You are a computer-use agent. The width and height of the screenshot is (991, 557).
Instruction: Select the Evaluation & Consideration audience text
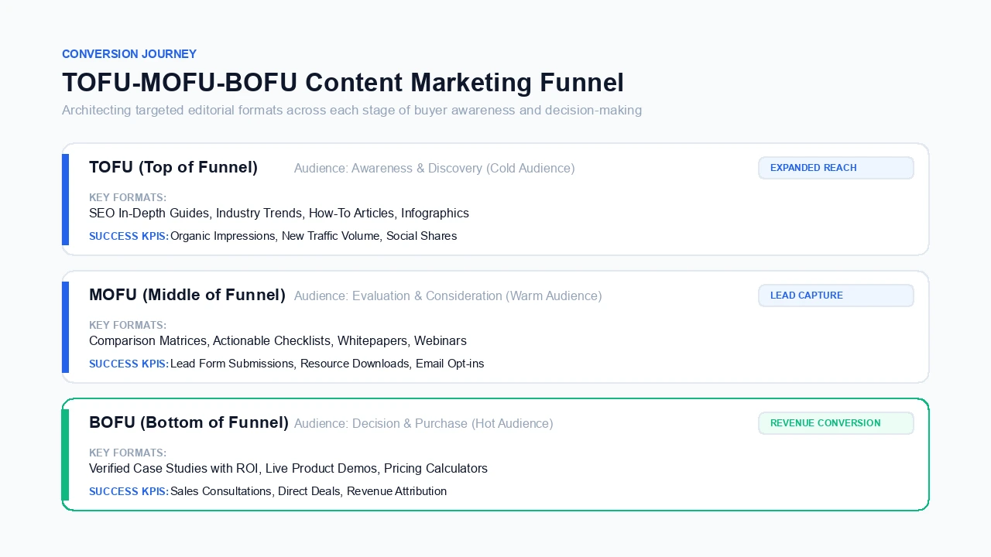[x=447, y=296]
